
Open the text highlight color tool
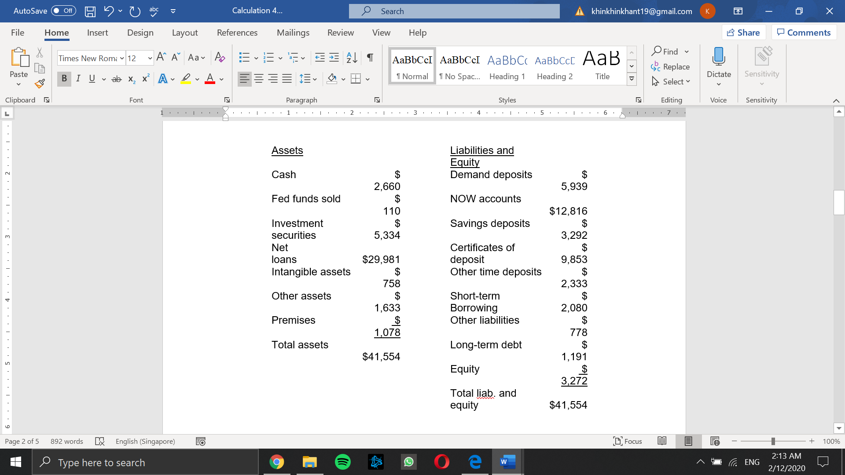[185, 79]
